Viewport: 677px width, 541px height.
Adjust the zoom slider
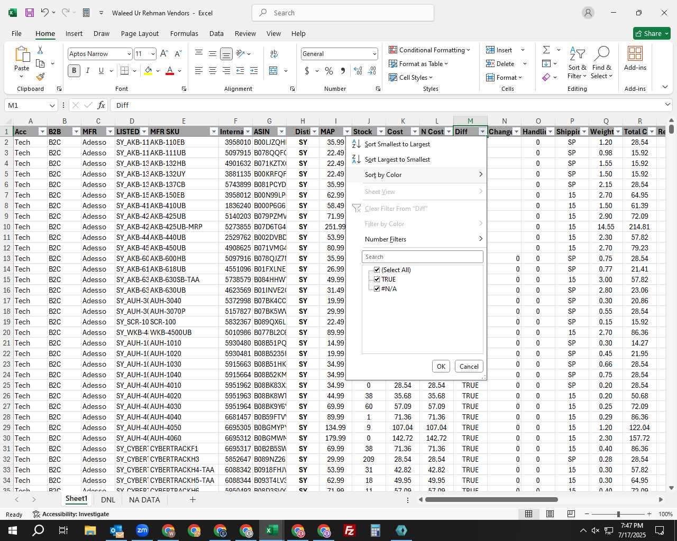click(x=618, y=514)
